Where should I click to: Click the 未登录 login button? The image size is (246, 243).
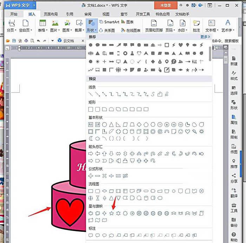[166, 5]
